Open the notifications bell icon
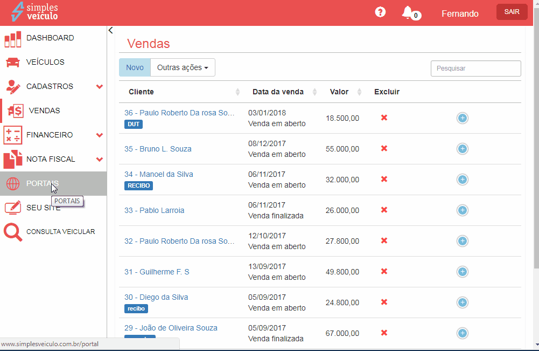 (408, 12)
